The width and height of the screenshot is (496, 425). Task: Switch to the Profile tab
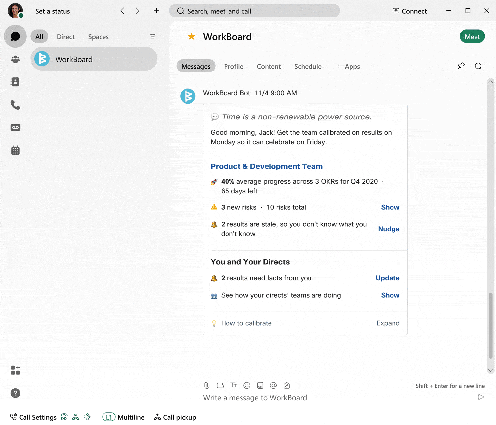234,66
